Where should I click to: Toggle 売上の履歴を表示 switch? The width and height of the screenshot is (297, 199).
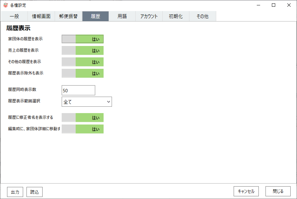coord(82,50)
